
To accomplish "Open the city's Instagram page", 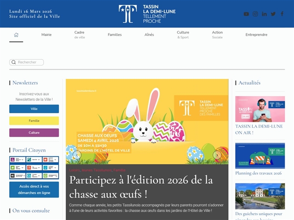I will [x=255, y=14].
